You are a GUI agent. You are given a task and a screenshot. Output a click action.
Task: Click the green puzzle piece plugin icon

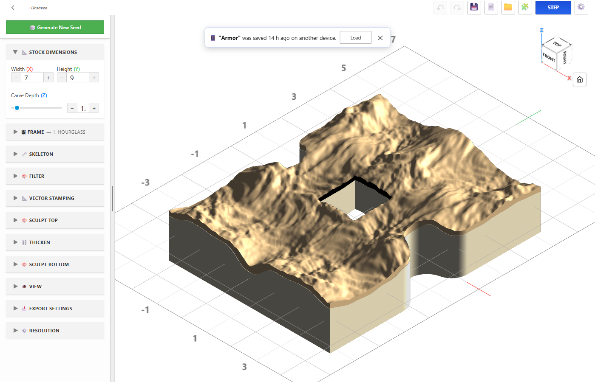525,7
